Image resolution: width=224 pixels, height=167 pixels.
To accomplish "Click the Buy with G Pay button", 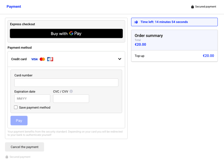I will [66, 33].
